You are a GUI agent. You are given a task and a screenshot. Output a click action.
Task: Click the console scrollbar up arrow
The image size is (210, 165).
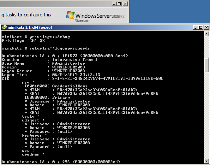(207, 34)
